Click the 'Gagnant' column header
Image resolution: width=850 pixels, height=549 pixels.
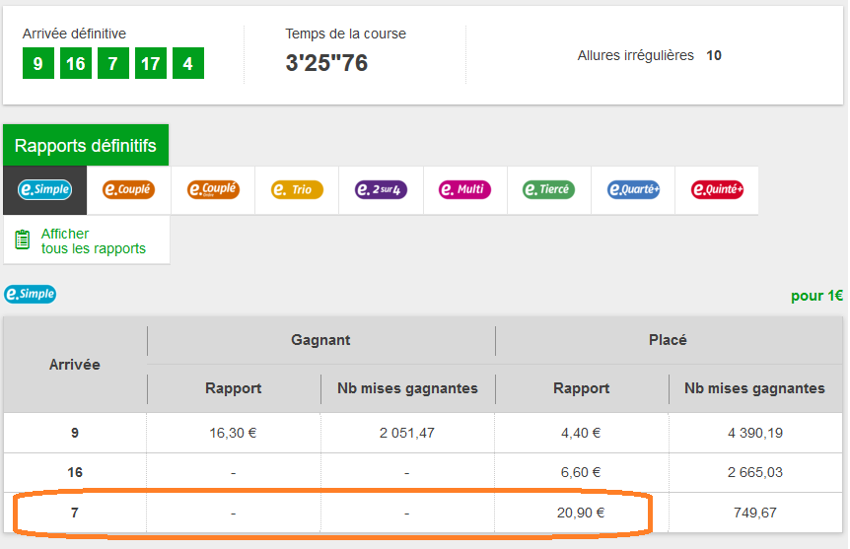320,340
